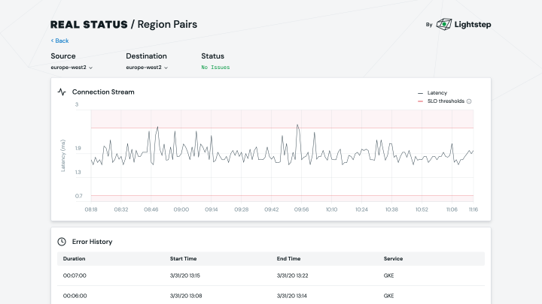The image size is (542, 304).
Task: Click start time 3/31/20 13:15
Action: pos(185,275)
